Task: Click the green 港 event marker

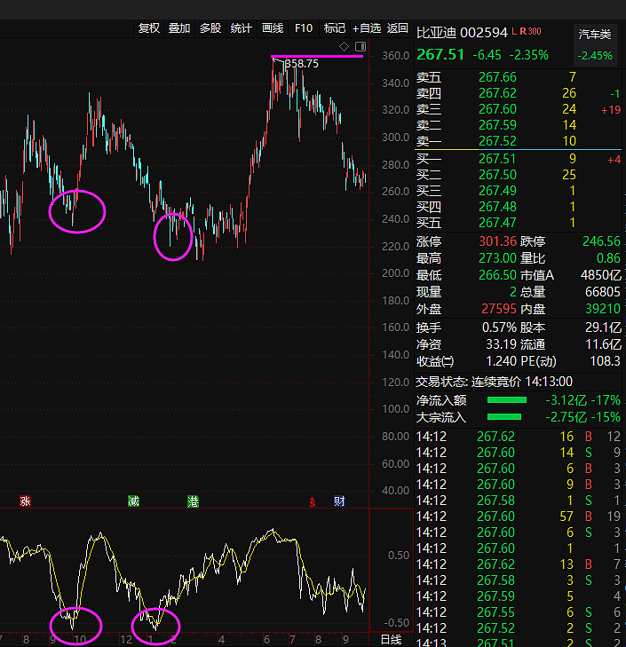Action: click(193, 501)
